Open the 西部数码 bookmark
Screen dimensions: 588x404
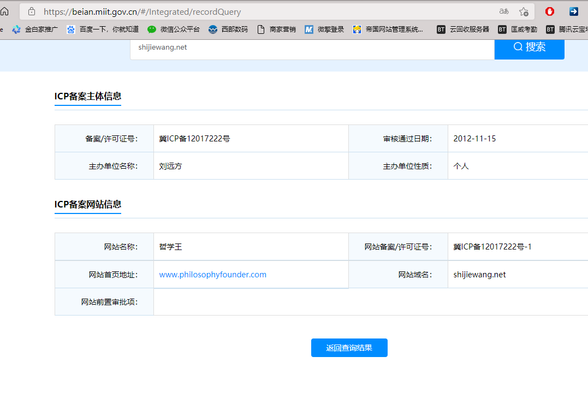[228, 29]
